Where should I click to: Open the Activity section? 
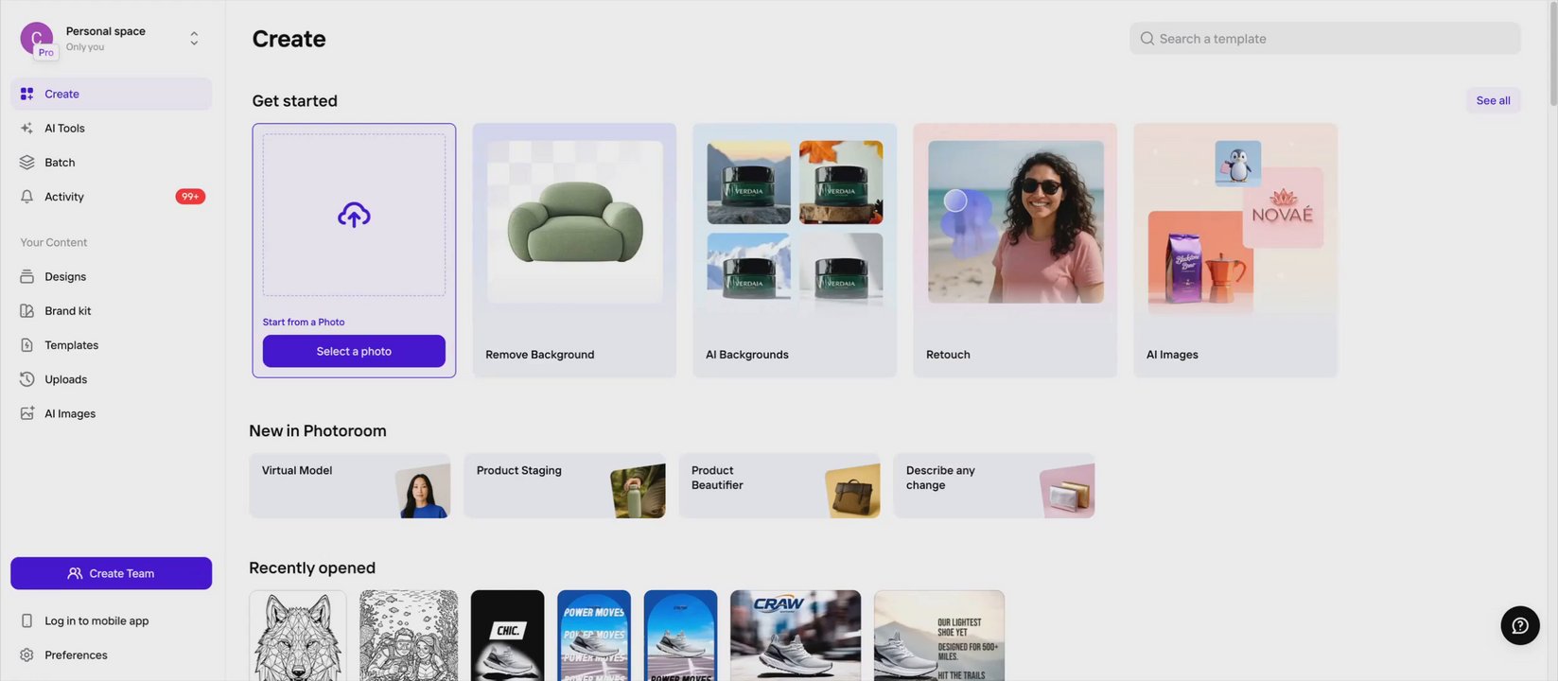[x=111, y=197]
